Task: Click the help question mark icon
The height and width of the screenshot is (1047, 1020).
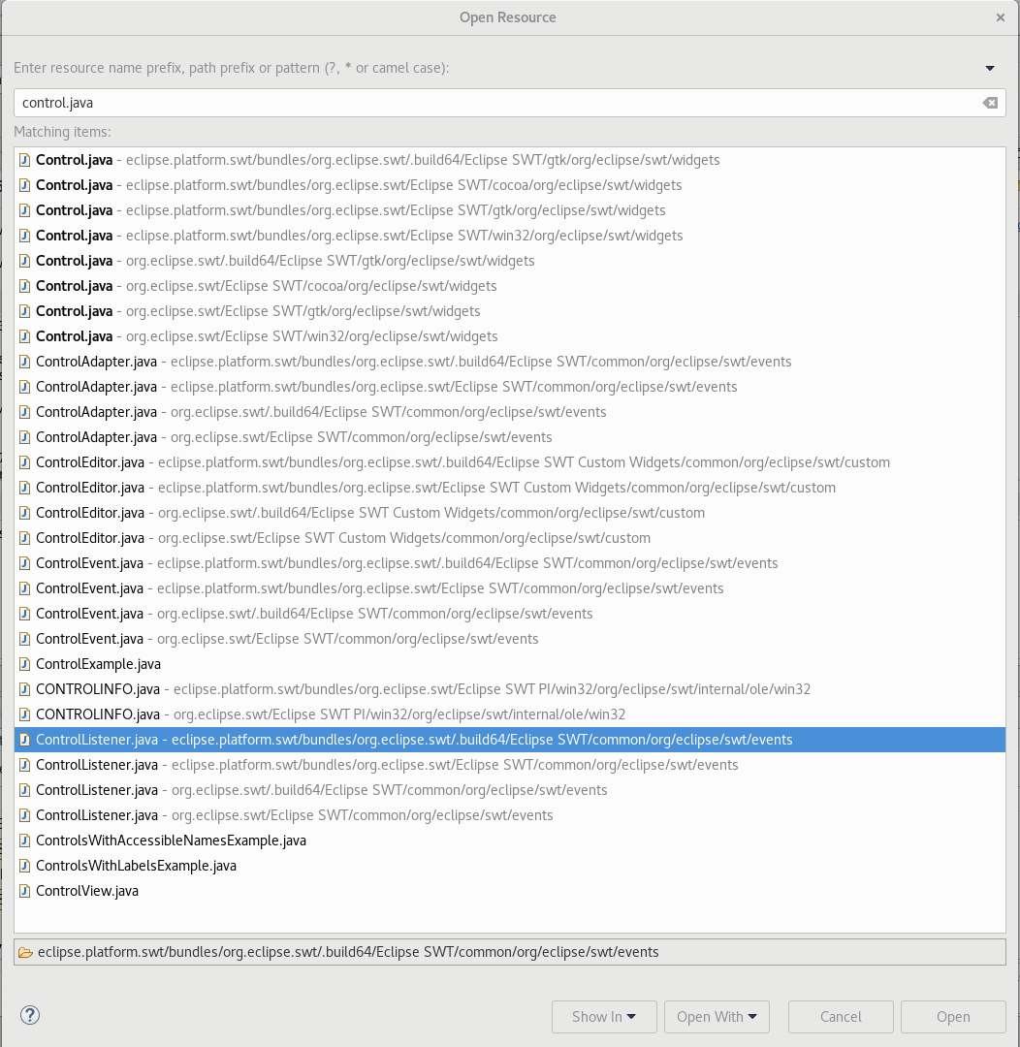Action: tap(29, 1015)
